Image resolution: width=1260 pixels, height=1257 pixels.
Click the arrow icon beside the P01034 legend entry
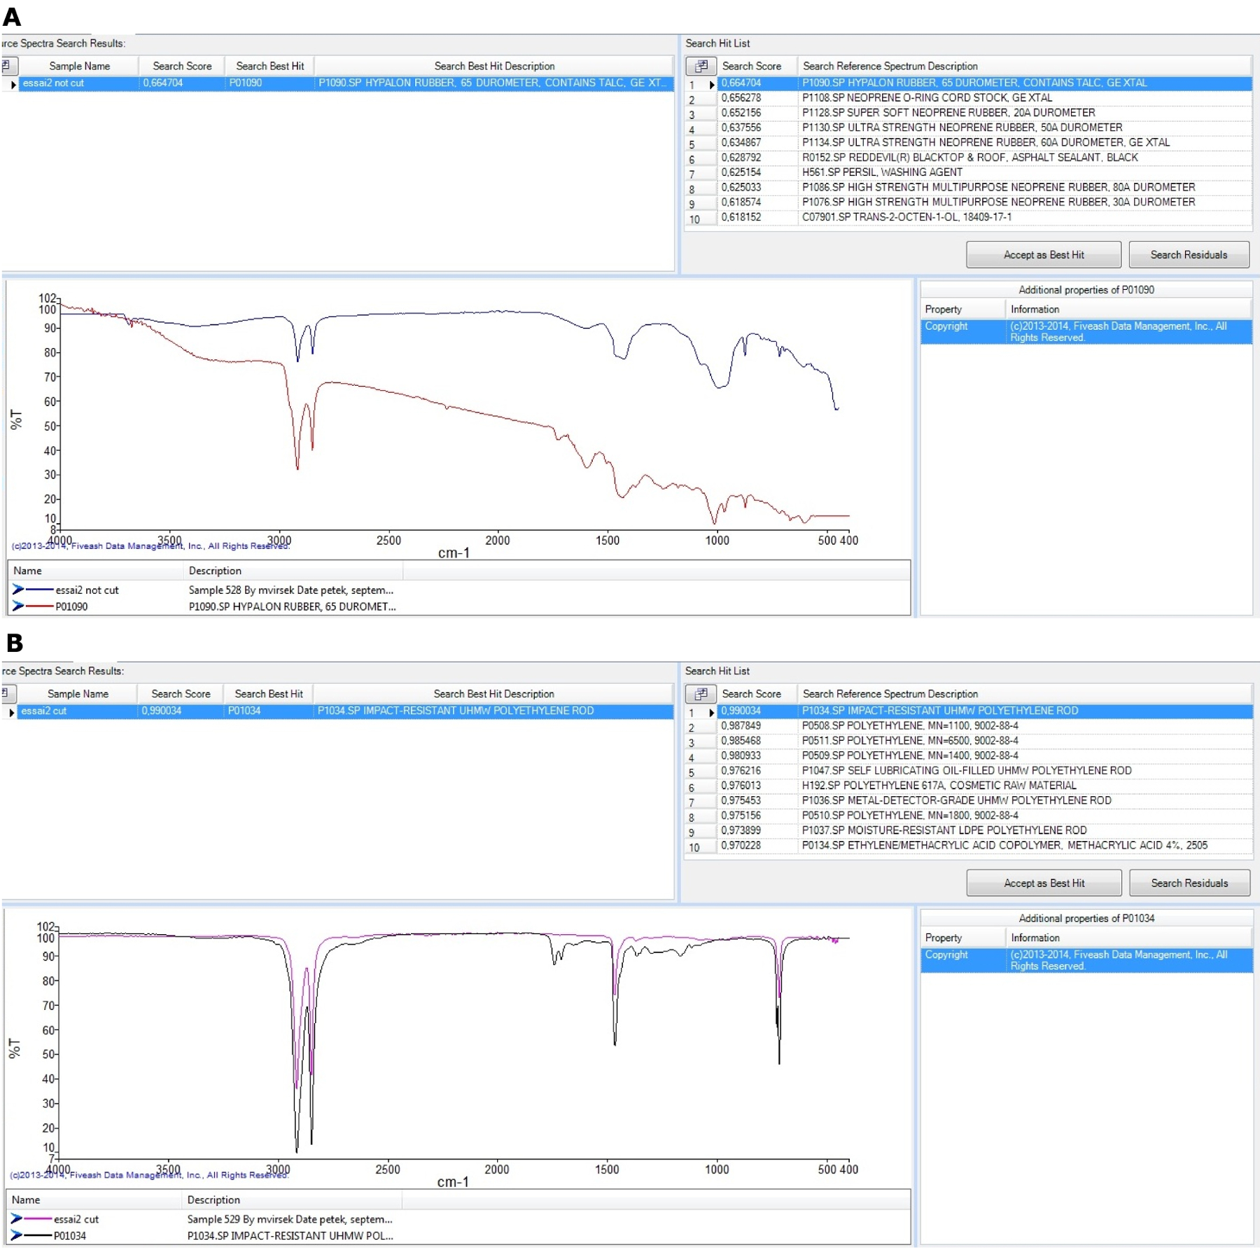pyautogui.click(x=17, y=1235)
